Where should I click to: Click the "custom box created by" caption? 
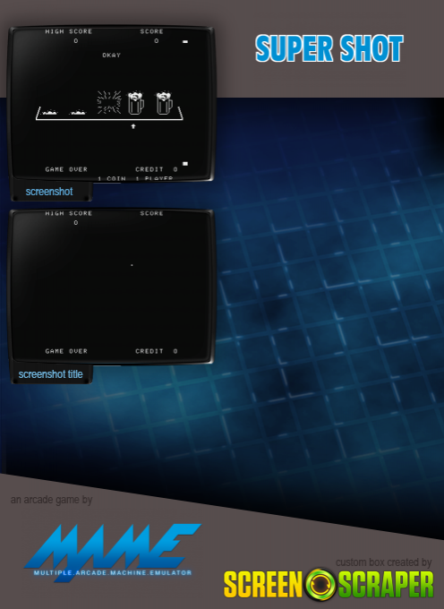[383, 562]
